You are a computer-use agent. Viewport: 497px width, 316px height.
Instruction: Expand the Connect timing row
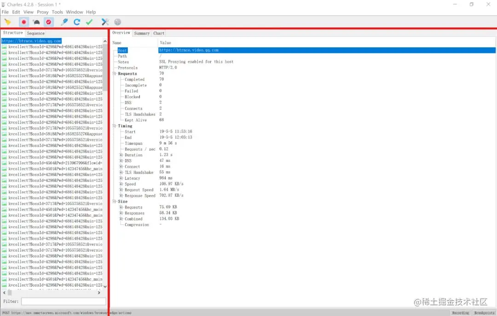click(121, 167)
